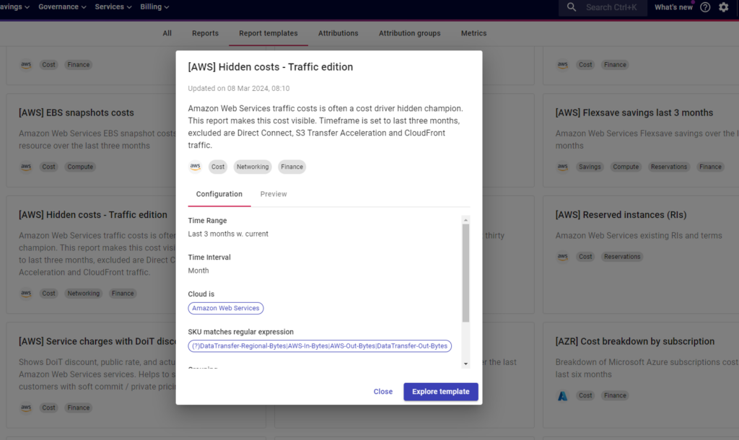Open the EBS snapshots costs card title
This screenshot has width=739, height=440.
pyautogui.click(x=76, y=113)
